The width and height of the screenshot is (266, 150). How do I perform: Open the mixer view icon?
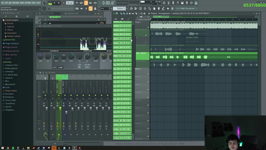click(x=145, y=8)
